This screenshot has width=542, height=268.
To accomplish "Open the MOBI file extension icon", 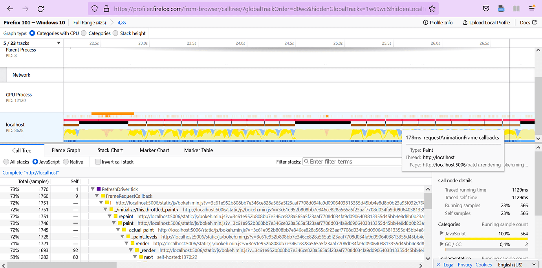I will coord(501,9).
